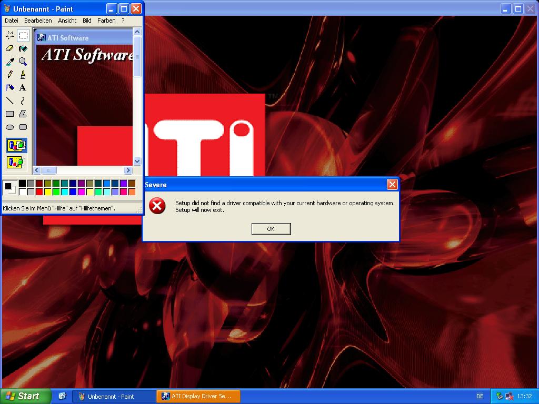
Task: Choose the bright yellow color swatch
Action: tap(48, 191)
